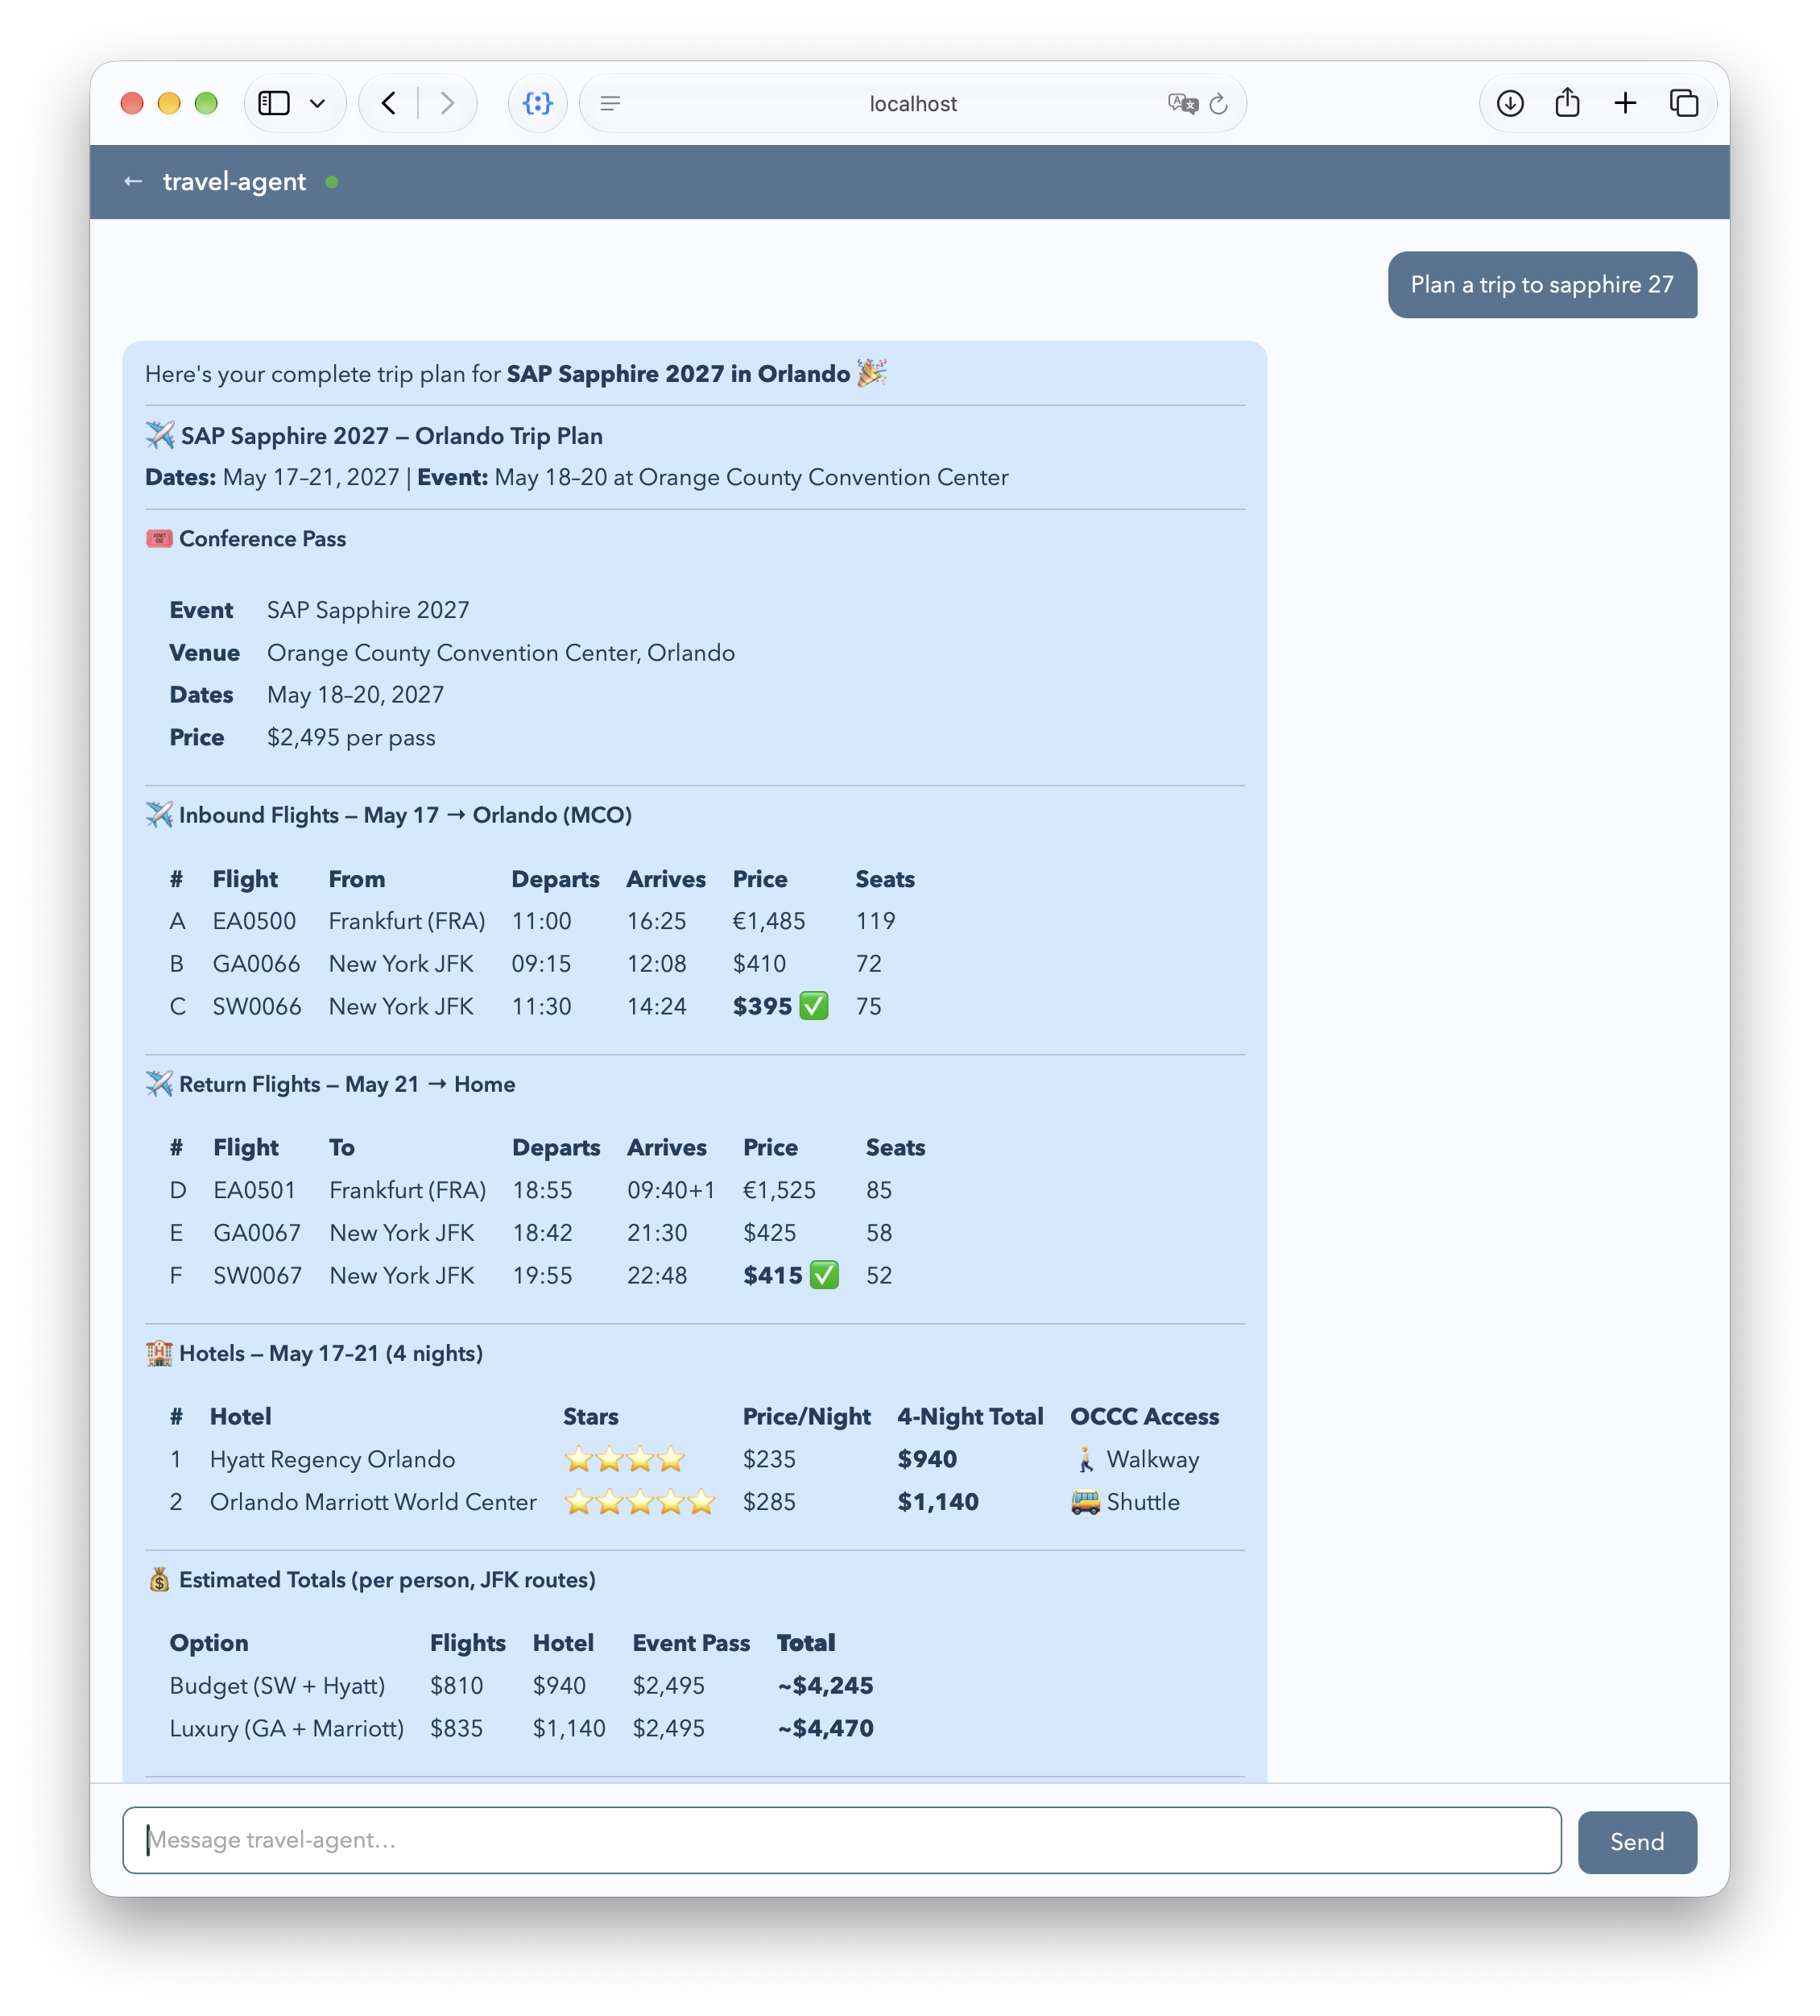Open the curly braces extension icon
1820x2016 pixels.
538,103
